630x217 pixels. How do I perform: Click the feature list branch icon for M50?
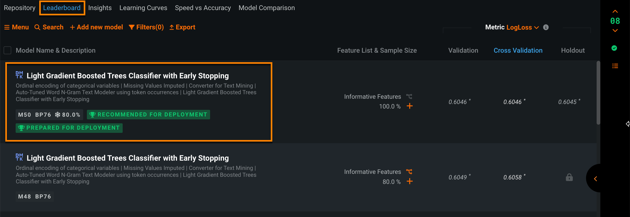coord(409,97)
